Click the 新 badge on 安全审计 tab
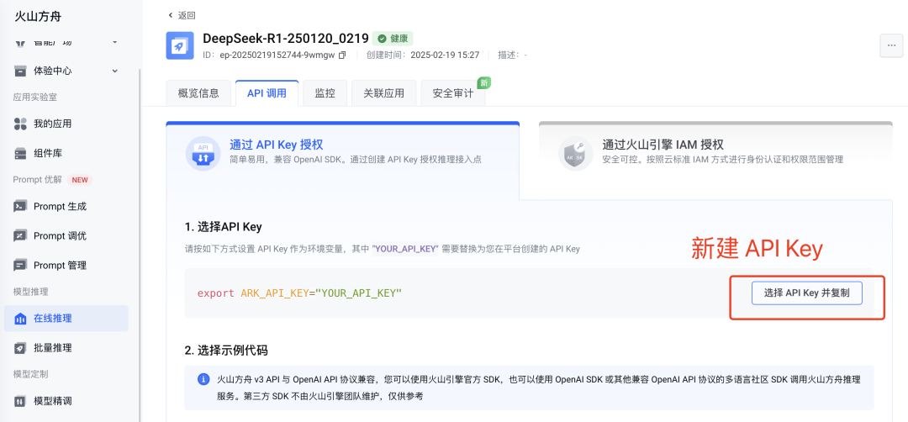Screen dimensions: 908x422 coord(483,82)
